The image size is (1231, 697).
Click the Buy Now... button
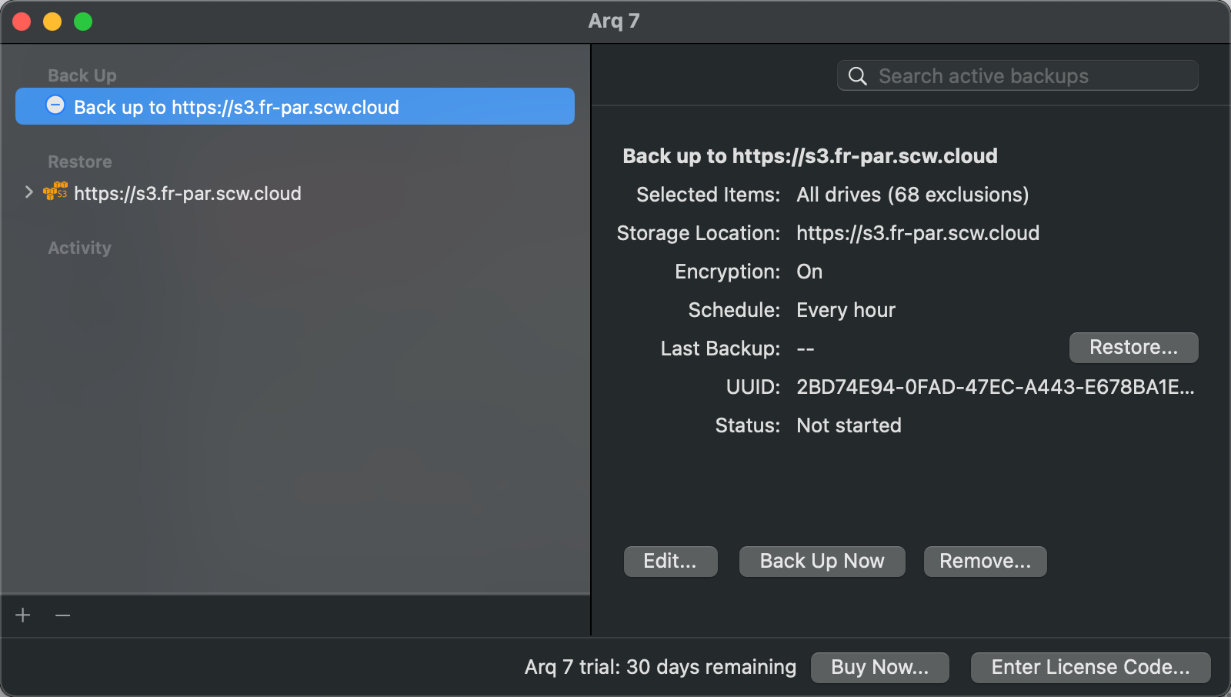click(x=879, y=667)
